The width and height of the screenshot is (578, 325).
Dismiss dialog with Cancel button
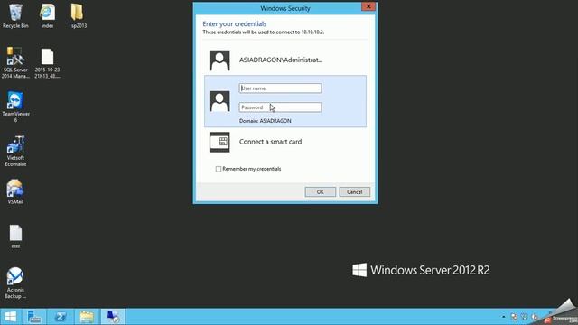pyautogui.click(x=354, y=192)
